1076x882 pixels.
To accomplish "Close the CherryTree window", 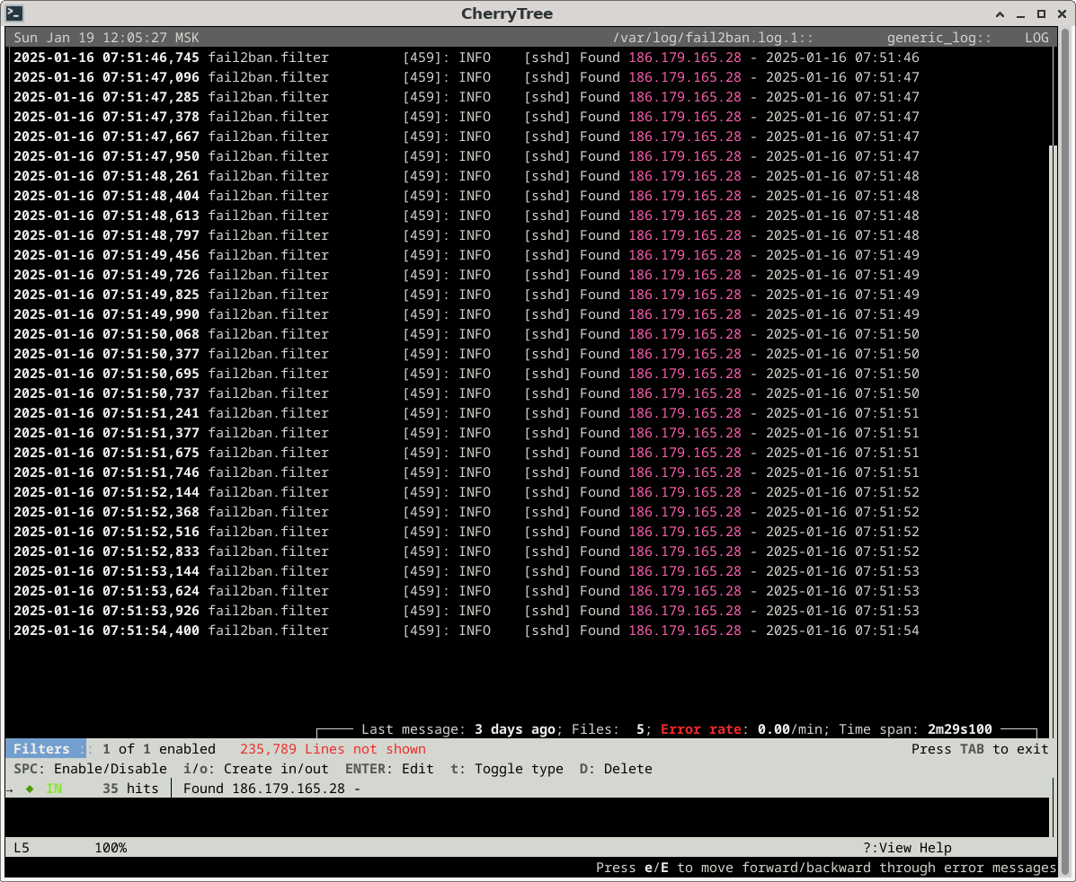I will [x=1061, y=13].
